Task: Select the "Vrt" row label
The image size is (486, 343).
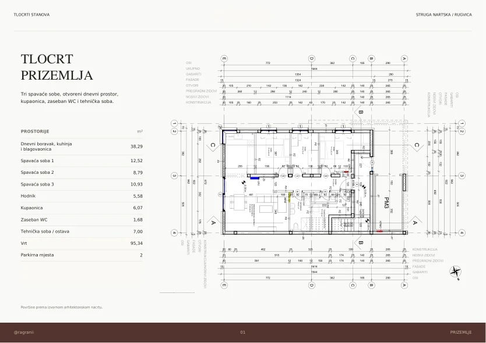Action: (x=24, y=244)
